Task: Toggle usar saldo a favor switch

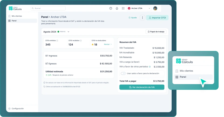Action: (123, 73)
